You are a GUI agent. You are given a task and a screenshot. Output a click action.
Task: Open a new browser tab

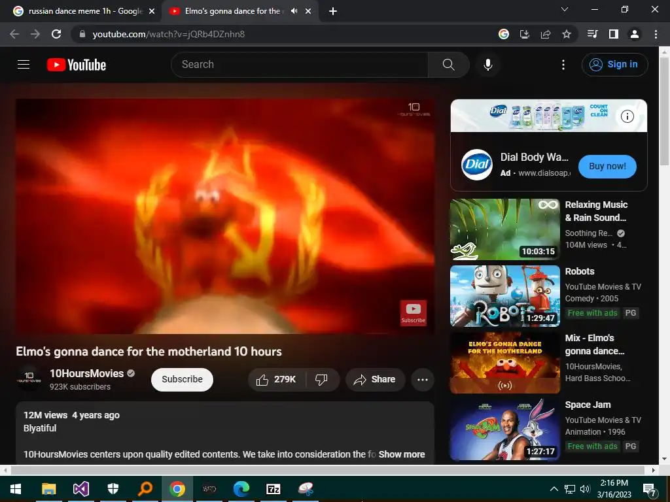333,12
